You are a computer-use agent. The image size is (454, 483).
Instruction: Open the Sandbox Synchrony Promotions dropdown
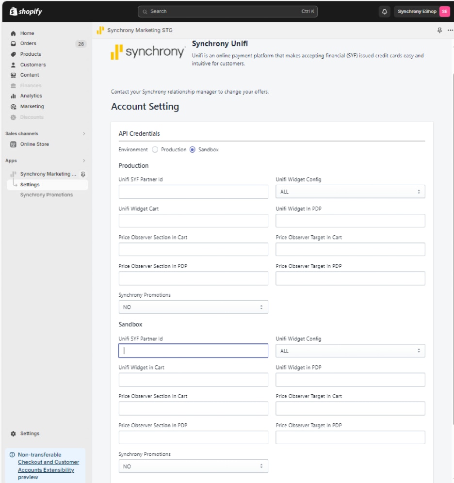193,467
